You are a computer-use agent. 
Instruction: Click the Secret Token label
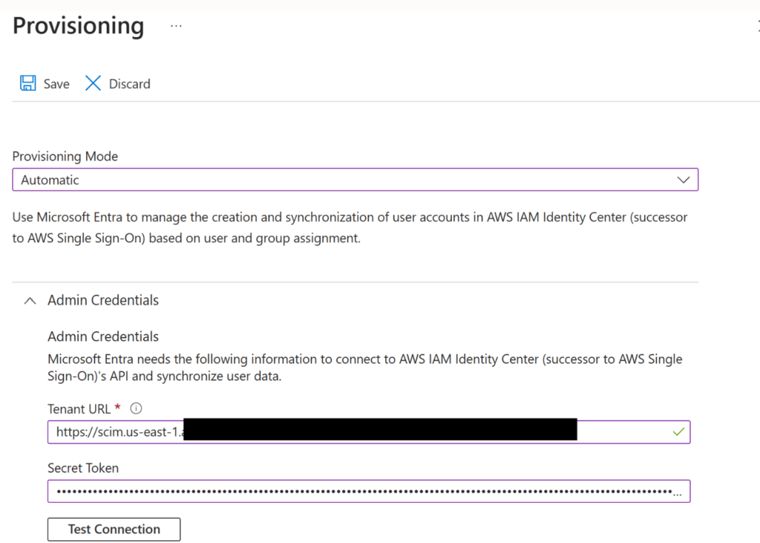click(83, 468)
